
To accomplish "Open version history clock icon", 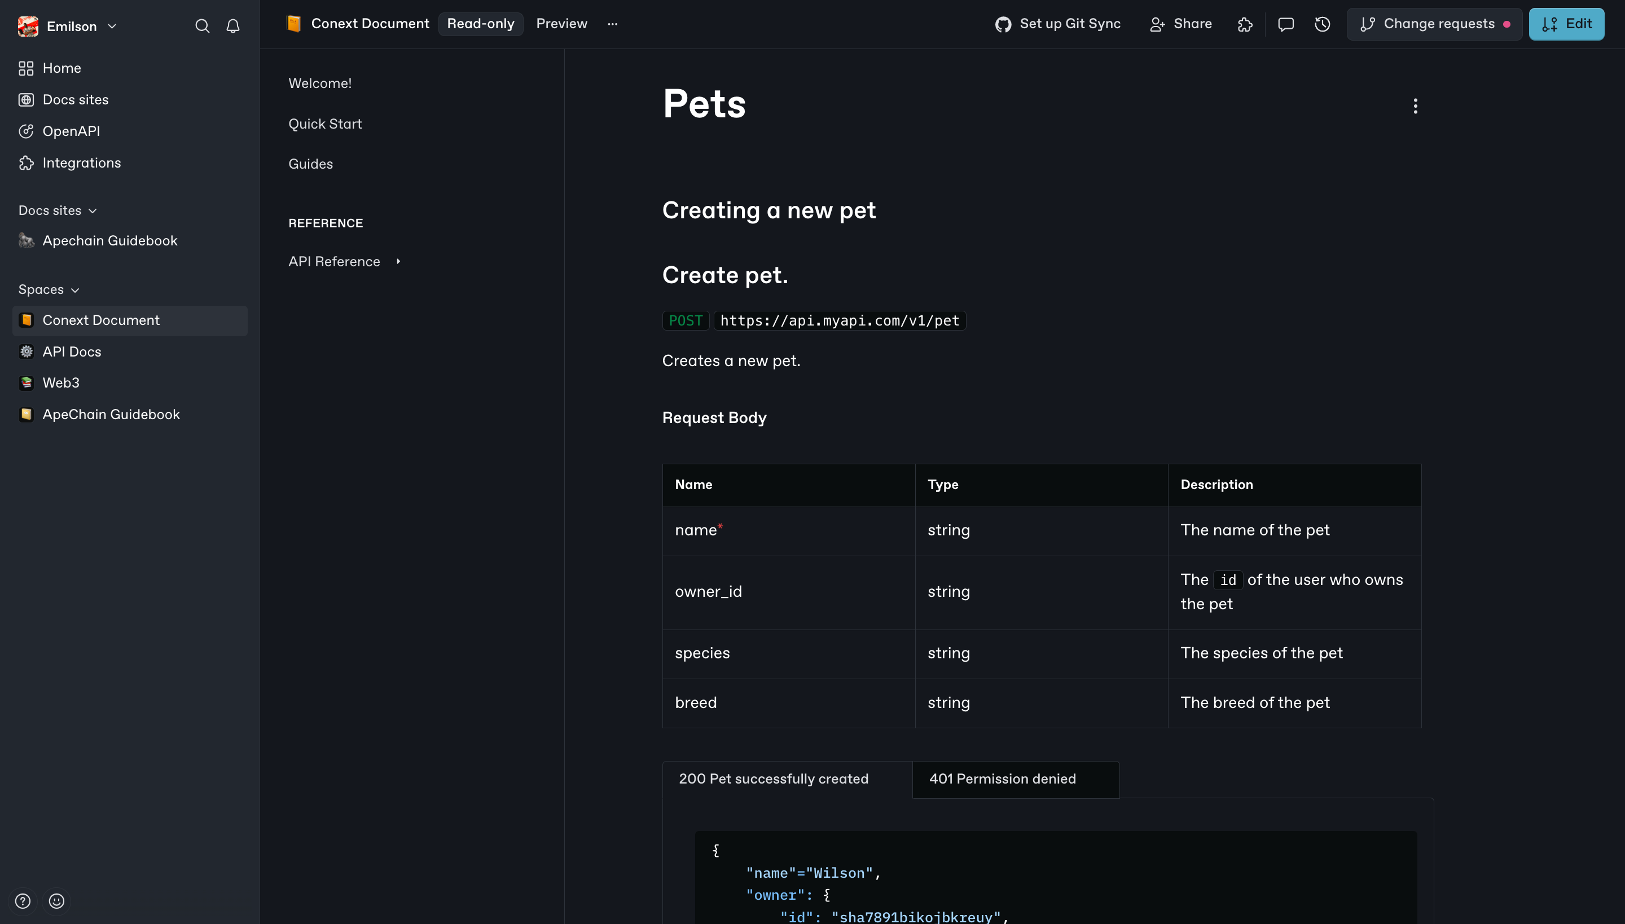I will pyautogui.click(x=1322, y=24).
